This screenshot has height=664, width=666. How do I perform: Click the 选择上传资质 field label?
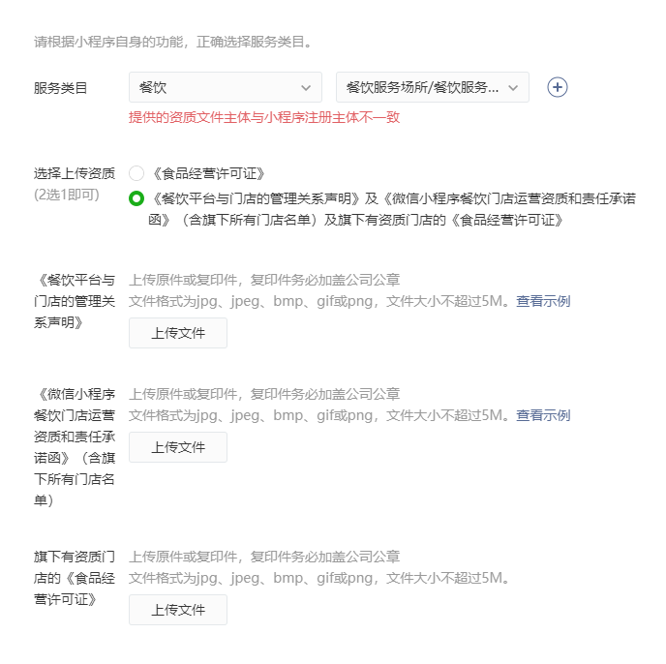[x=75, y=173]
